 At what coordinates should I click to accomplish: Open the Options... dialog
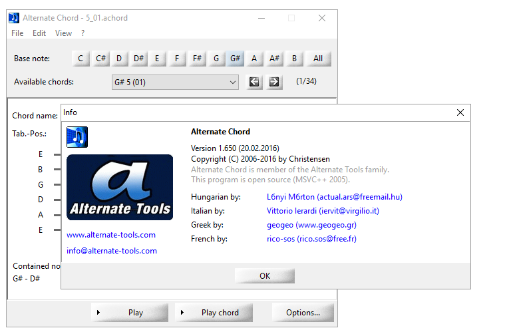click(x=303, y=313)
